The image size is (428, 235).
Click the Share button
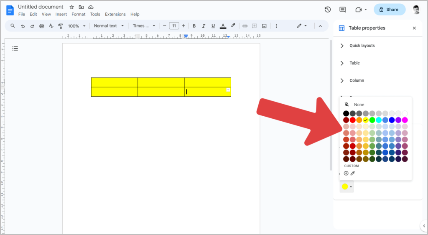click(390, 10)
